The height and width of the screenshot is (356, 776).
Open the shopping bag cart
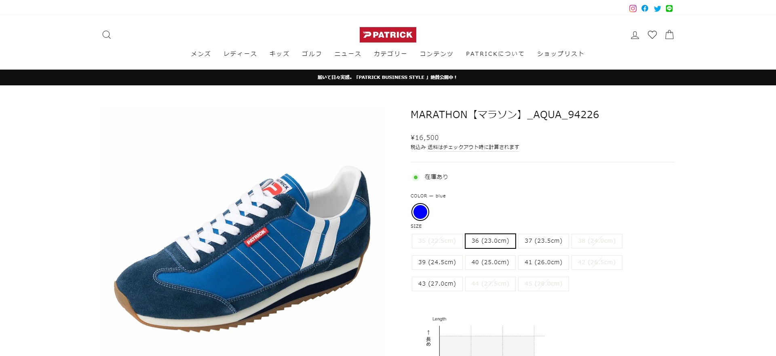(669, 35)
